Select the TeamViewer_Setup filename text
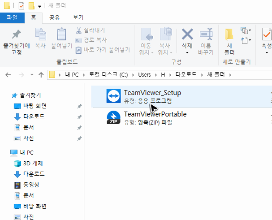This screenshot has height=220, width=272. pos(152,93)
